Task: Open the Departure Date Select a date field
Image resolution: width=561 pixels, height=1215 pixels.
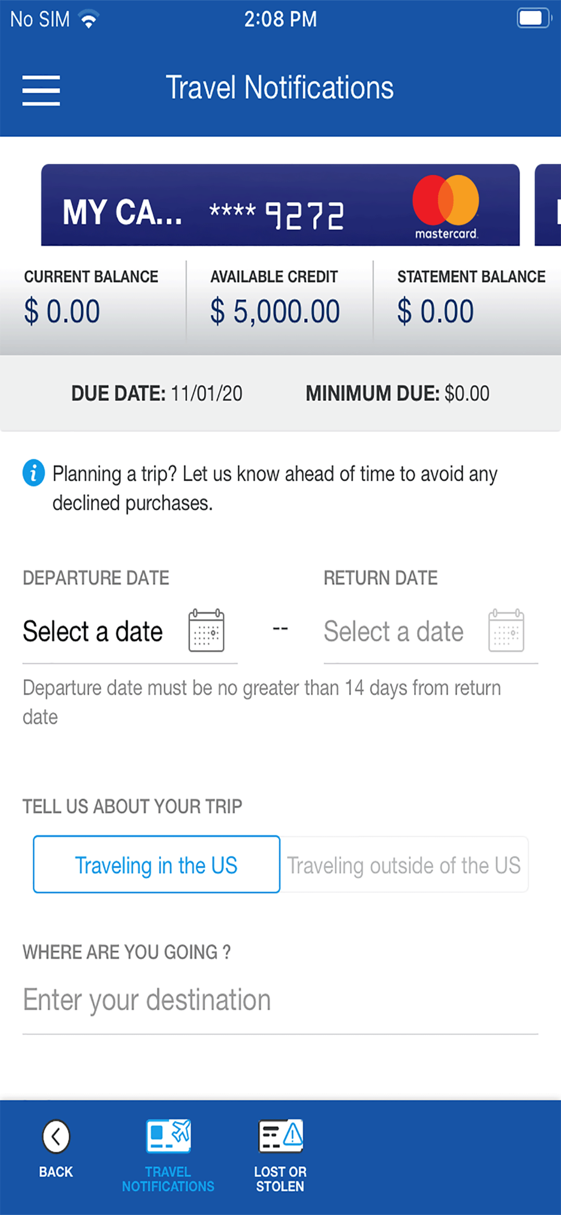Action: click(130, 632)
